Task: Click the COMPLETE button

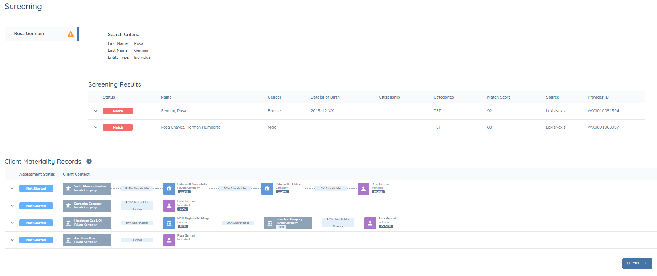Action: (x=637, y=263)
